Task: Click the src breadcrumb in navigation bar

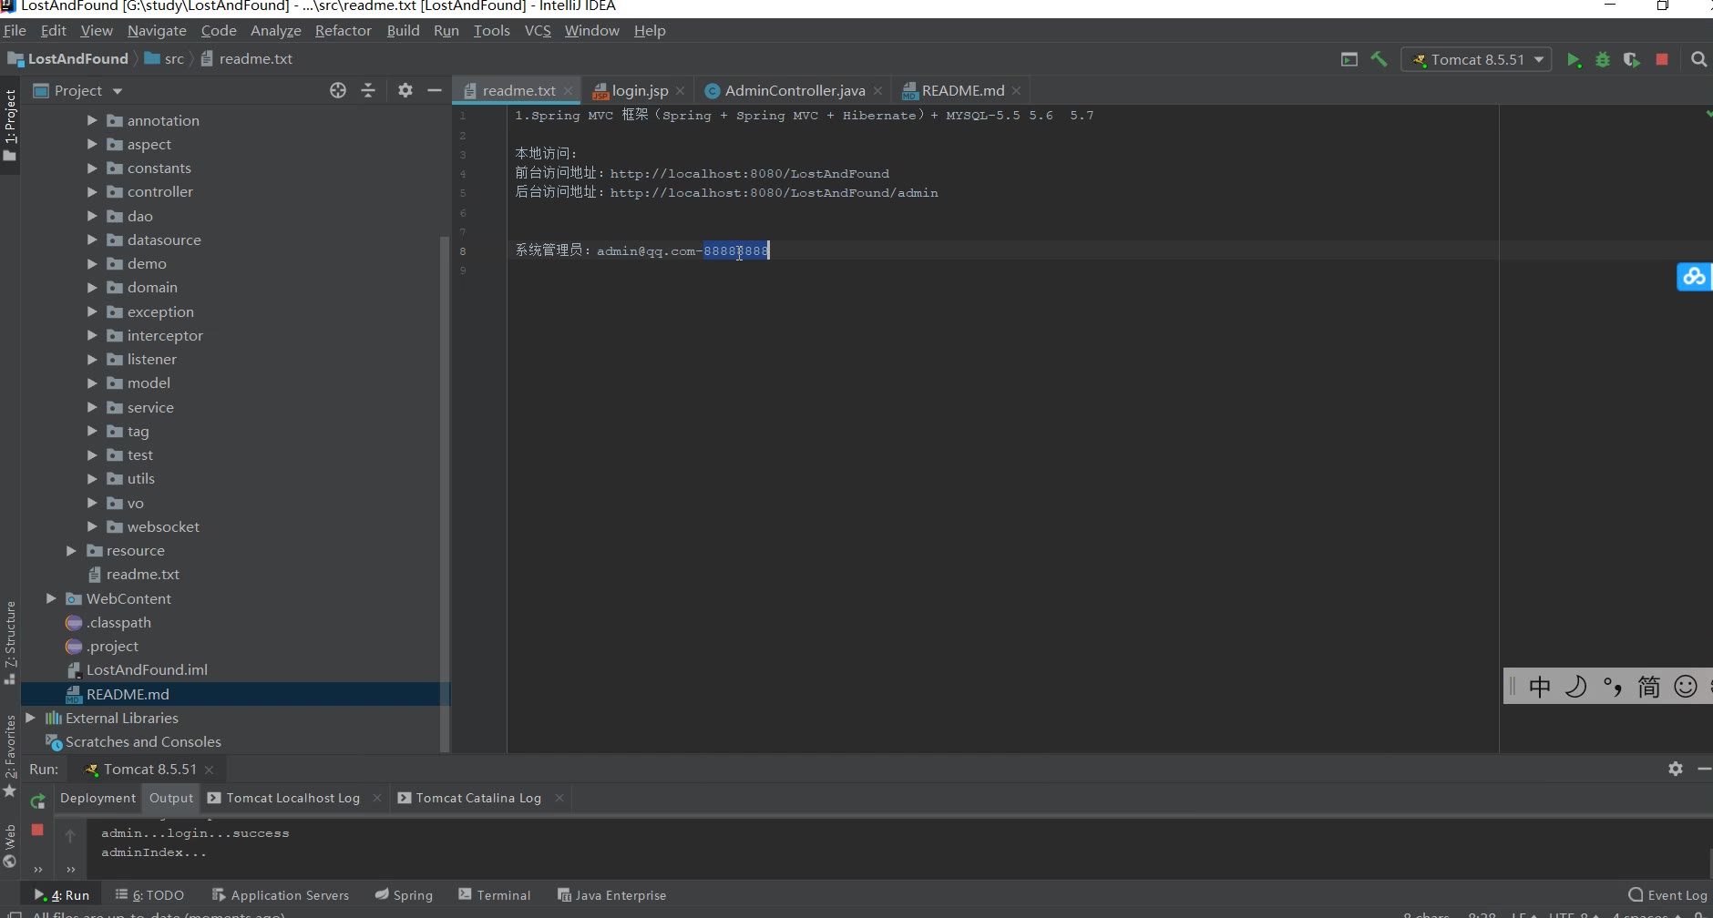Action: (174, 59)
